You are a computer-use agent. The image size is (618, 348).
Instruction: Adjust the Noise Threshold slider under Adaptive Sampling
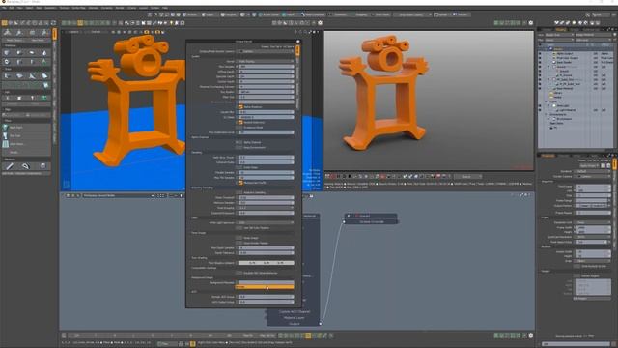pyautogui.click(x=267, y=197)
